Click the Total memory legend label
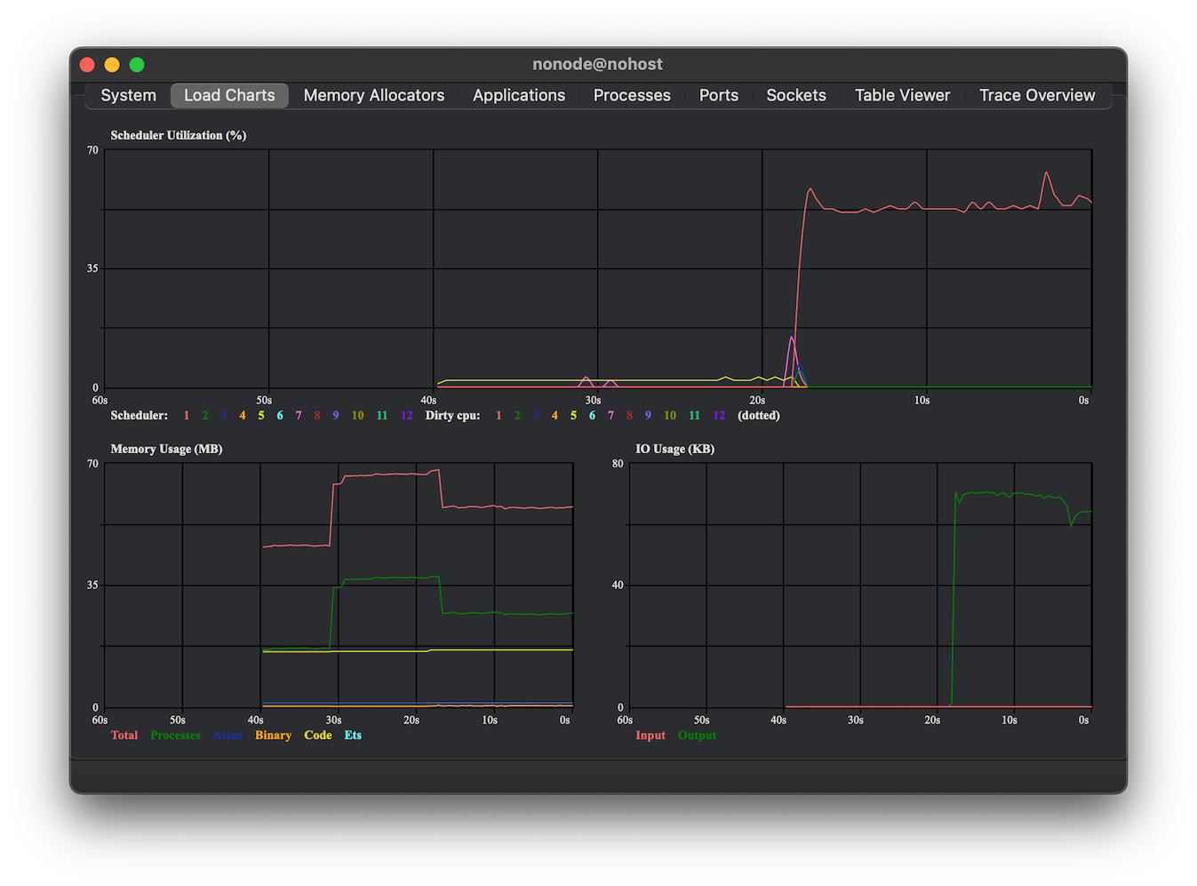This screenshot has width=1197, height=886. pyautogui.click(x=124, y=735)
